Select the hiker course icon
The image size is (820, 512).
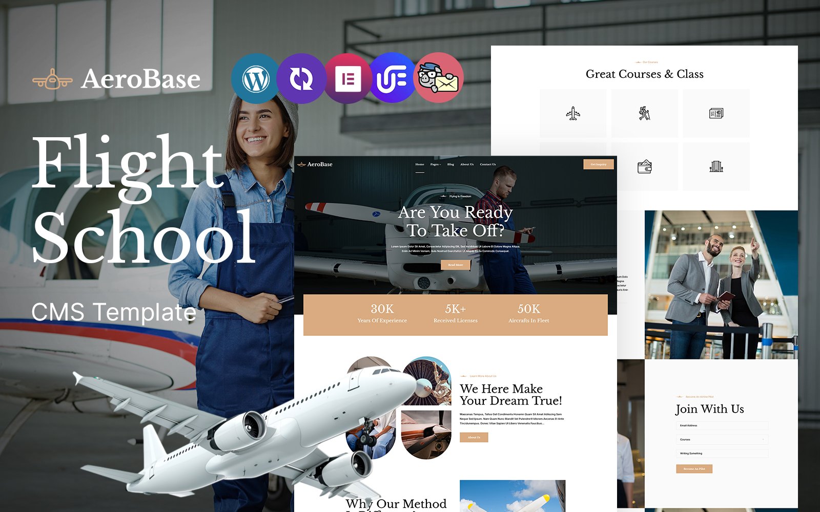644,113
